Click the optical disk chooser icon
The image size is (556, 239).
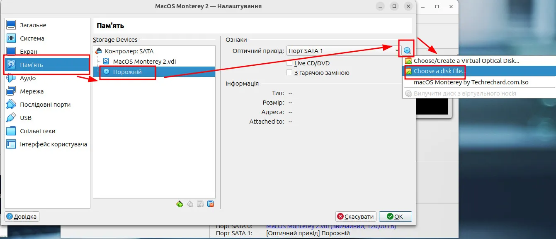pyautogui.click(x=407, y=51)
